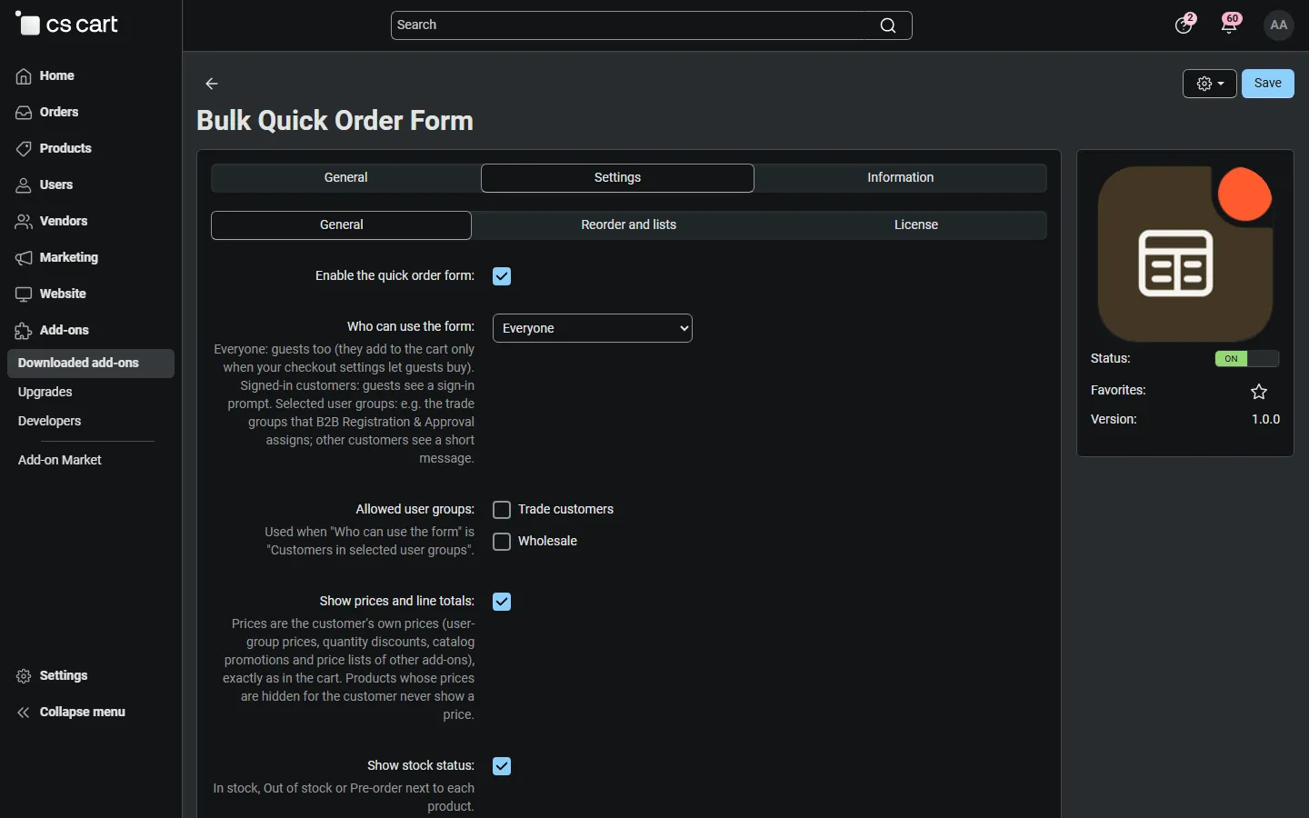Open the License sub-tab

point(916,225)
